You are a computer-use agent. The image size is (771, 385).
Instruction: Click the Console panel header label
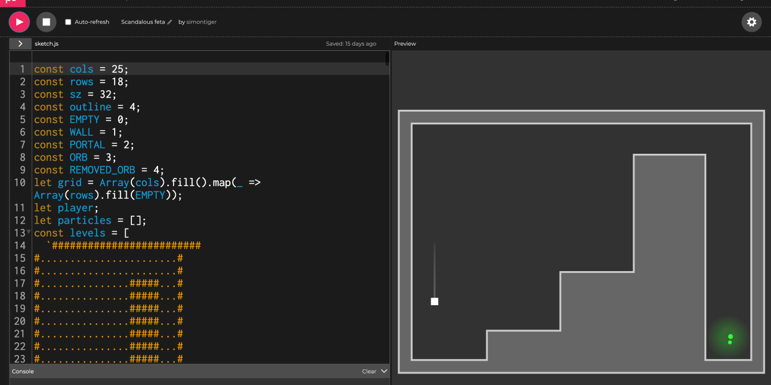click(x=23, y=371)
